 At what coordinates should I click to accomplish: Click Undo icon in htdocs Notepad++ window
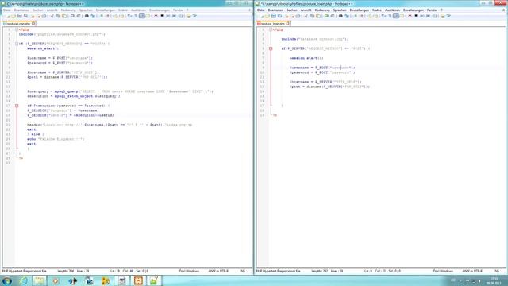click(326, 16)
